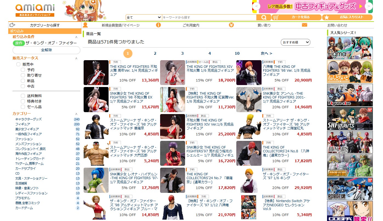Open the メンズファッション category
383x221 pixels.
[29, 144]
